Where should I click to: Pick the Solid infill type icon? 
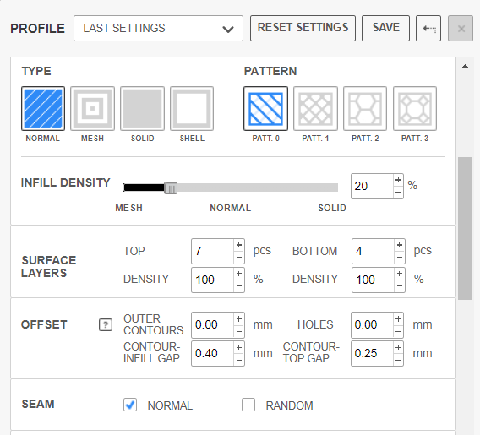tap(142, 108)
